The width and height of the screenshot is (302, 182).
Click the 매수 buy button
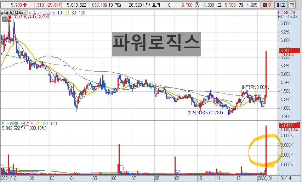(267, 5)
